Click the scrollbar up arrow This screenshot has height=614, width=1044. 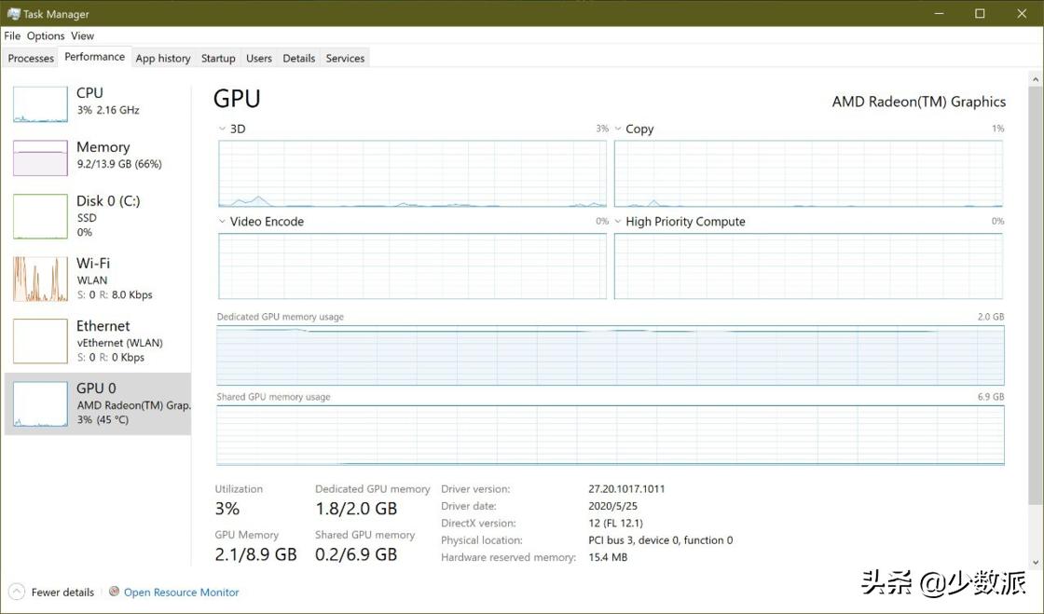pos(1036,80)
